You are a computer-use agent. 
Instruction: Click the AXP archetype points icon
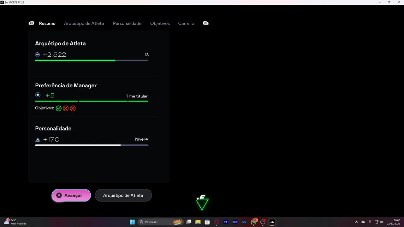coord(38,55)
